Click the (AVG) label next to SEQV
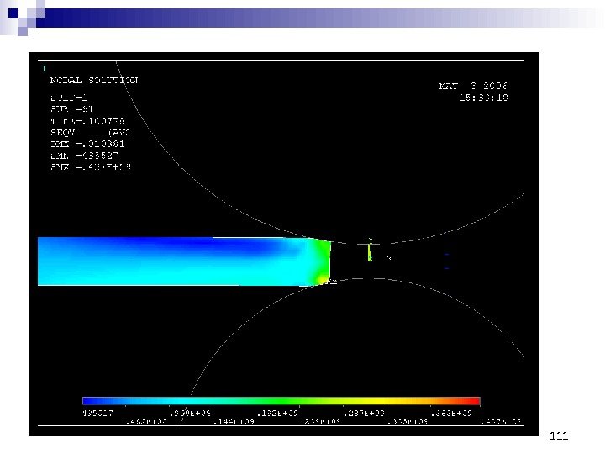The image size is (605, 454). point(122,133)
